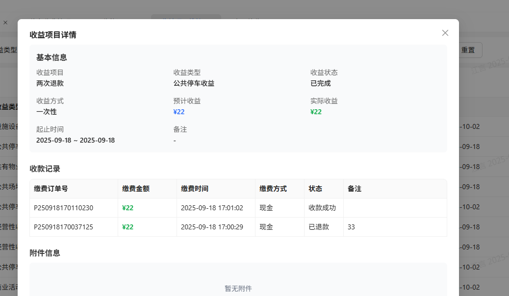Click the 状态 column header
The width and height of the screenshot is (509, 296).
(315, 189)
